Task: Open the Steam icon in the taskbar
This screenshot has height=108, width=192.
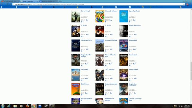Action: point(46,106)
